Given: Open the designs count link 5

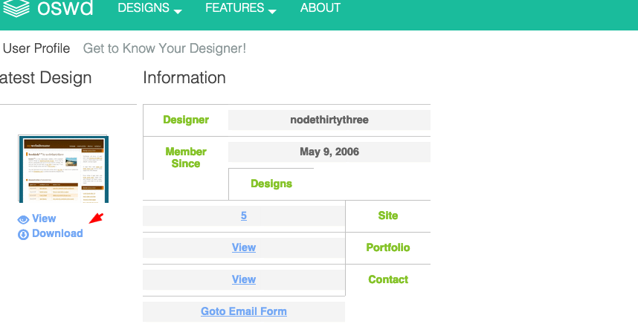Looking at the screenshot, I should 244,216.
